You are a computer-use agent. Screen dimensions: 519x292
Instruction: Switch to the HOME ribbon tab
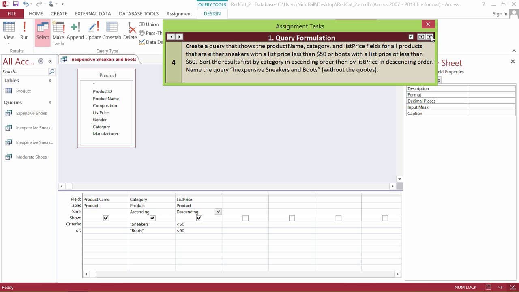(36, 13)
